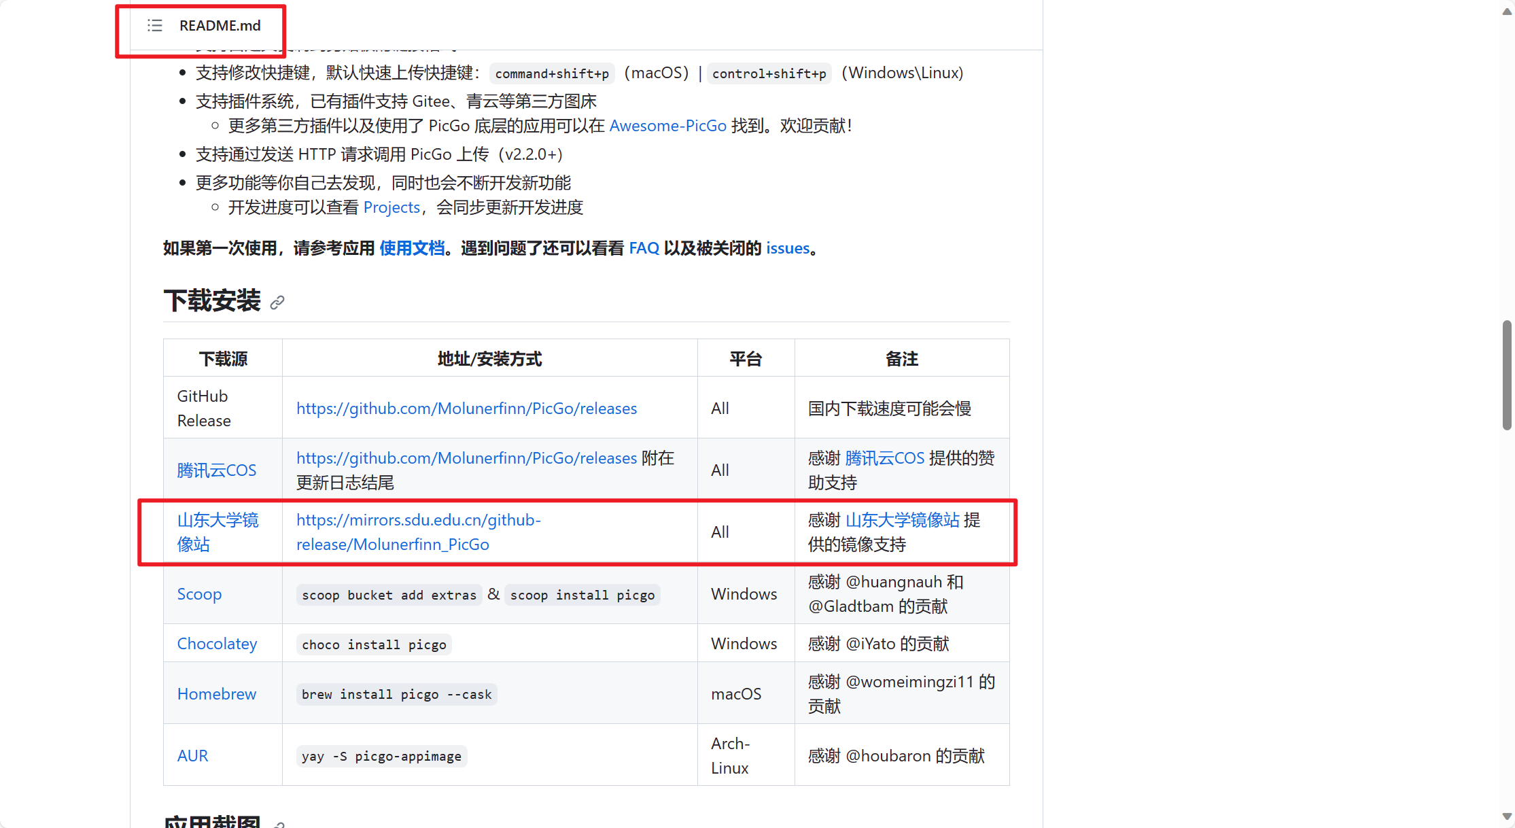This screenshot has height=828, width=1515.
Task: Click the anchor link icon beside 下载安装 heading
Action: [x=277, y=303]
